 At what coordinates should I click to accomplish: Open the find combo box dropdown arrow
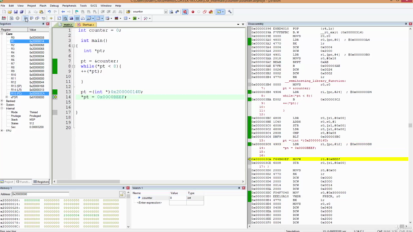coord(166,12)
